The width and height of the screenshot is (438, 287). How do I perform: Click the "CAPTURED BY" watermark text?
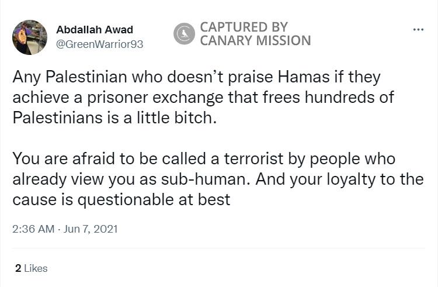click(x=243, y=27)
